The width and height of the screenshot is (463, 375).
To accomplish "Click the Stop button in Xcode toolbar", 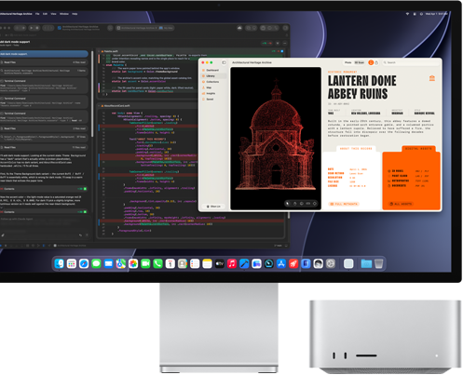I will (x=37, y=28).
